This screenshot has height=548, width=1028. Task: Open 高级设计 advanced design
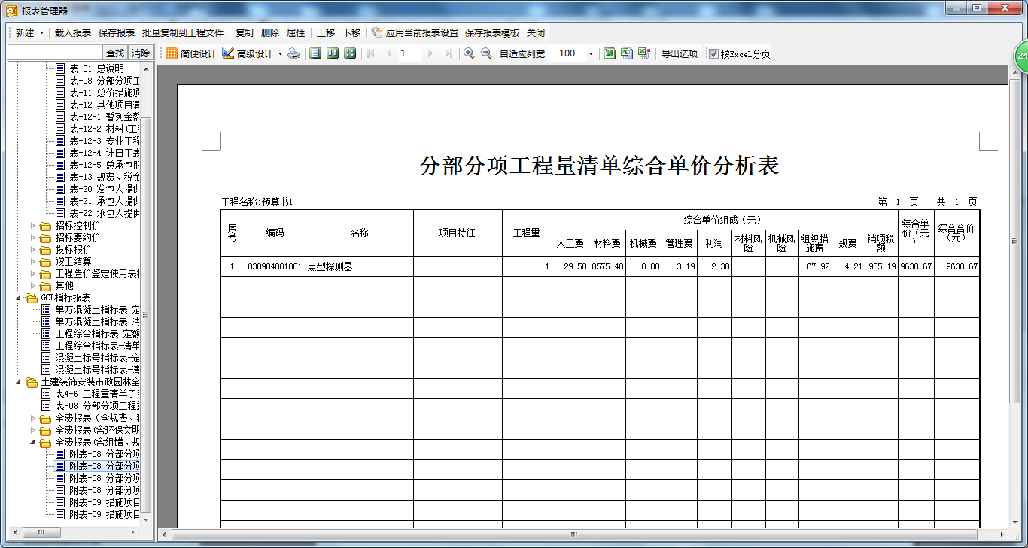248,54
